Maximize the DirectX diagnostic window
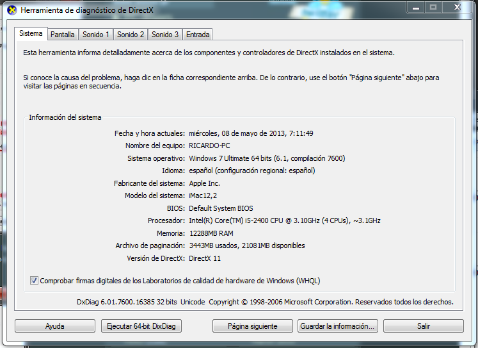Viewport: 478px width, 348px height. click(433, 8)
